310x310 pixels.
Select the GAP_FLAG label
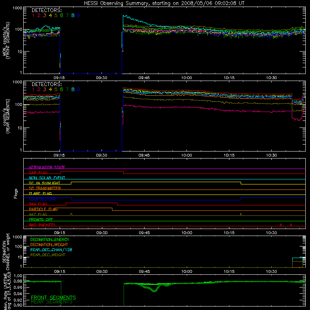click(38, 172)
